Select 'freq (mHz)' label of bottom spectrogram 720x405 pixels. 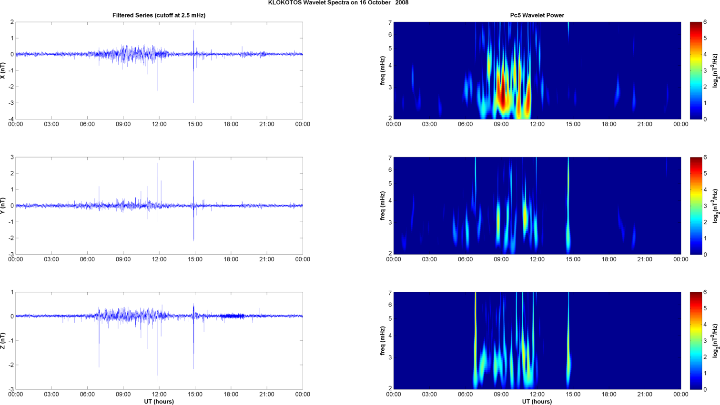(383, 341)
